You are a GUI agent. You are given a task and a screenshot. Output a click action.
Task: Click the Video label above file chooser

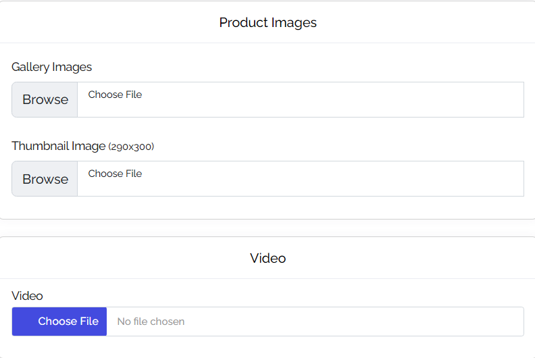[27, 296]
